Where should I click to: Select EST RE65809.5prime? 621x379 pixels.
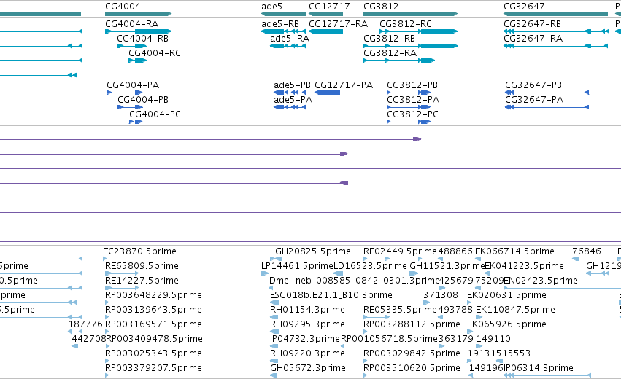click(142, 266)
